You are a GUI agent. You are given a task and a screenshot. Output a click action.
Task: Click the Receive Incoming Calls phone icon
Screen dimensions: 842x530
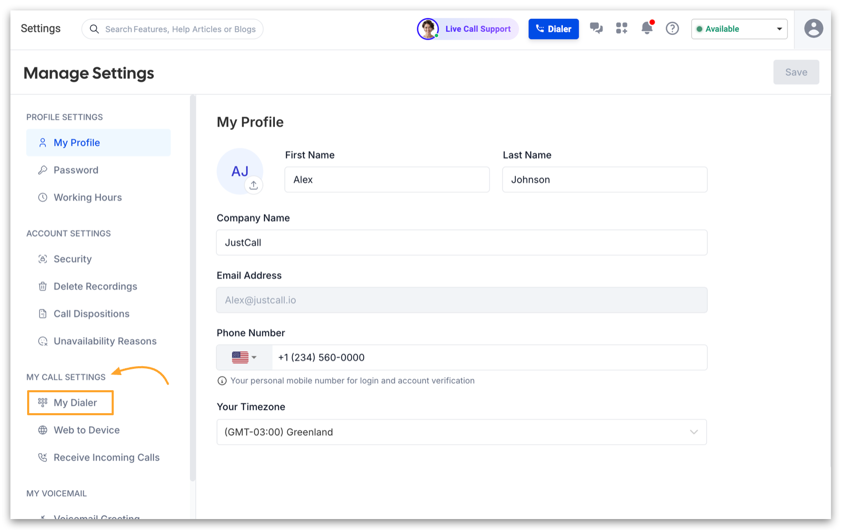point(43,457)
